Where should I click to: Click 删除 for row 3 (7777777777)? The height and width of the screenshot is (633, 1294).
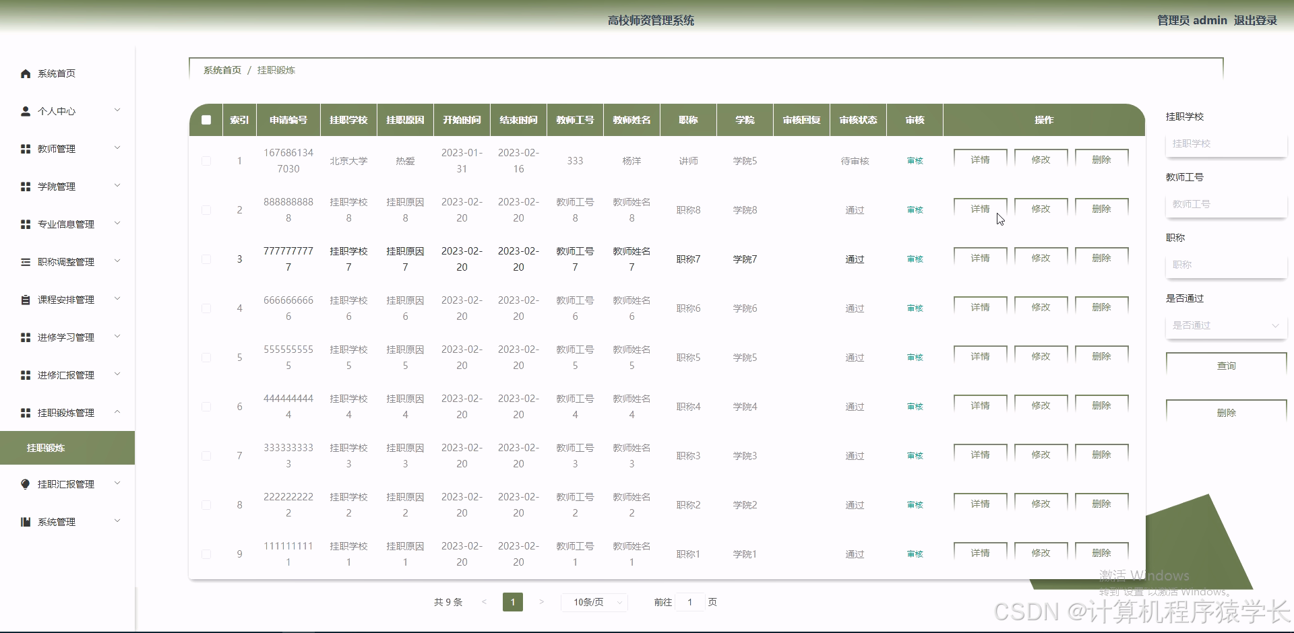click(x=1101, y=258)
